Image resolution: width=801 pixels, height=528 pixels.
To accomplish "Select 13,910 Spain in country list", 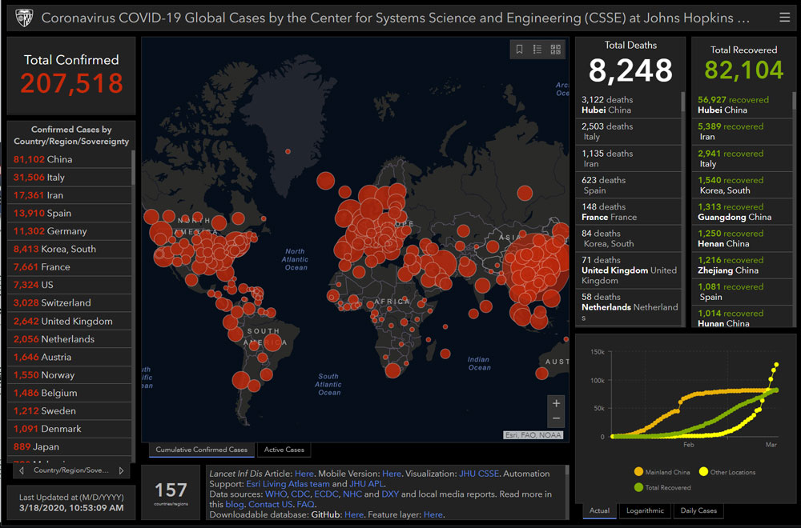I will (70, 213).
